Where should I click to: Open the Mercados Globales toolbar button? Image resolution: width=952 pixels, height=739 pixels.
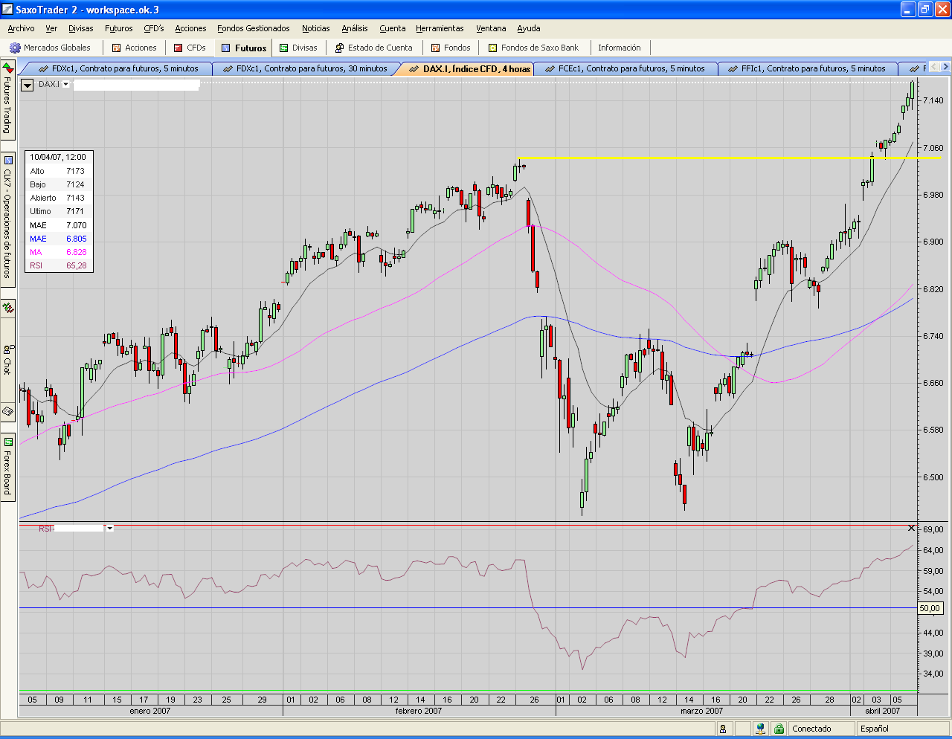50,48
